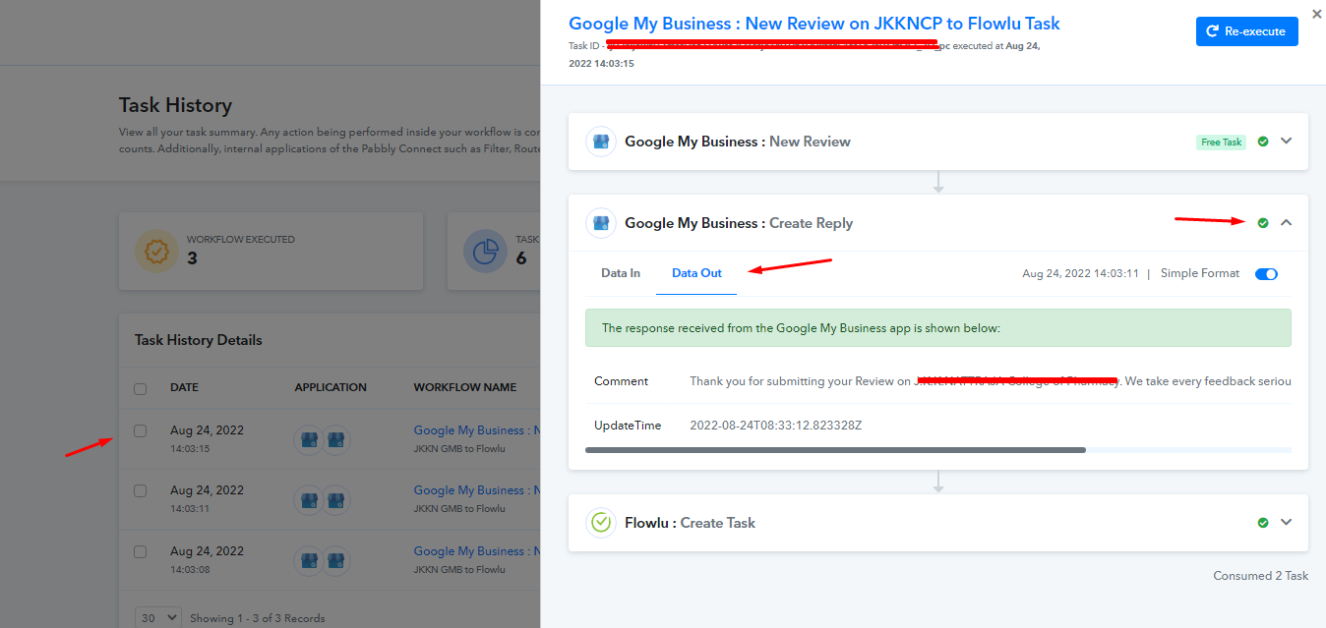
Task: Click the Comment label in response data
Action: tap(621, 381)
